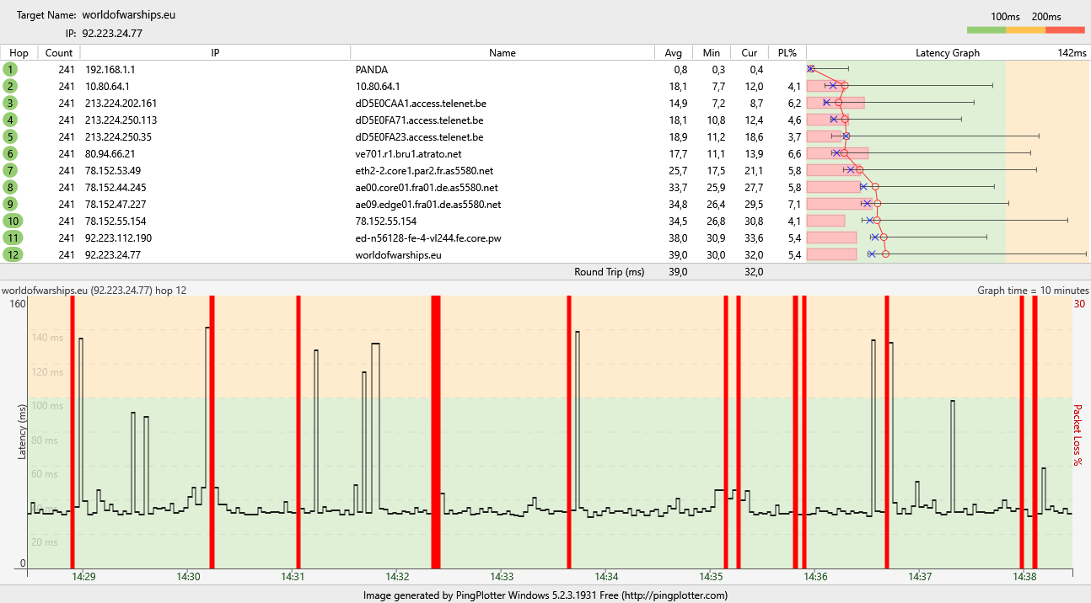Select the hop 12 green circle icon

(x=11, y=255)
